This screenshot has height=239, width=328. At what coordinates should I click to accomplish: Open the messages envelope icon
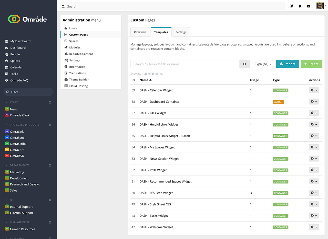click(x=309, y=6)
